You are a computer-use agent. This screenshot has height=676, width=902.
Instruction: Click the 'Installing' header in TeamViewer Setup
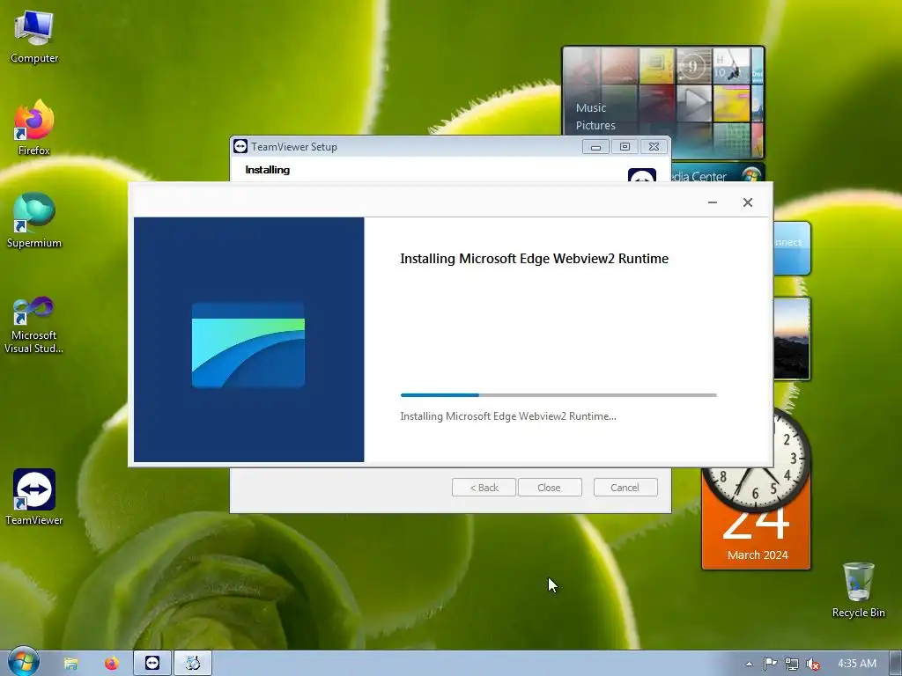pos(268,170)
